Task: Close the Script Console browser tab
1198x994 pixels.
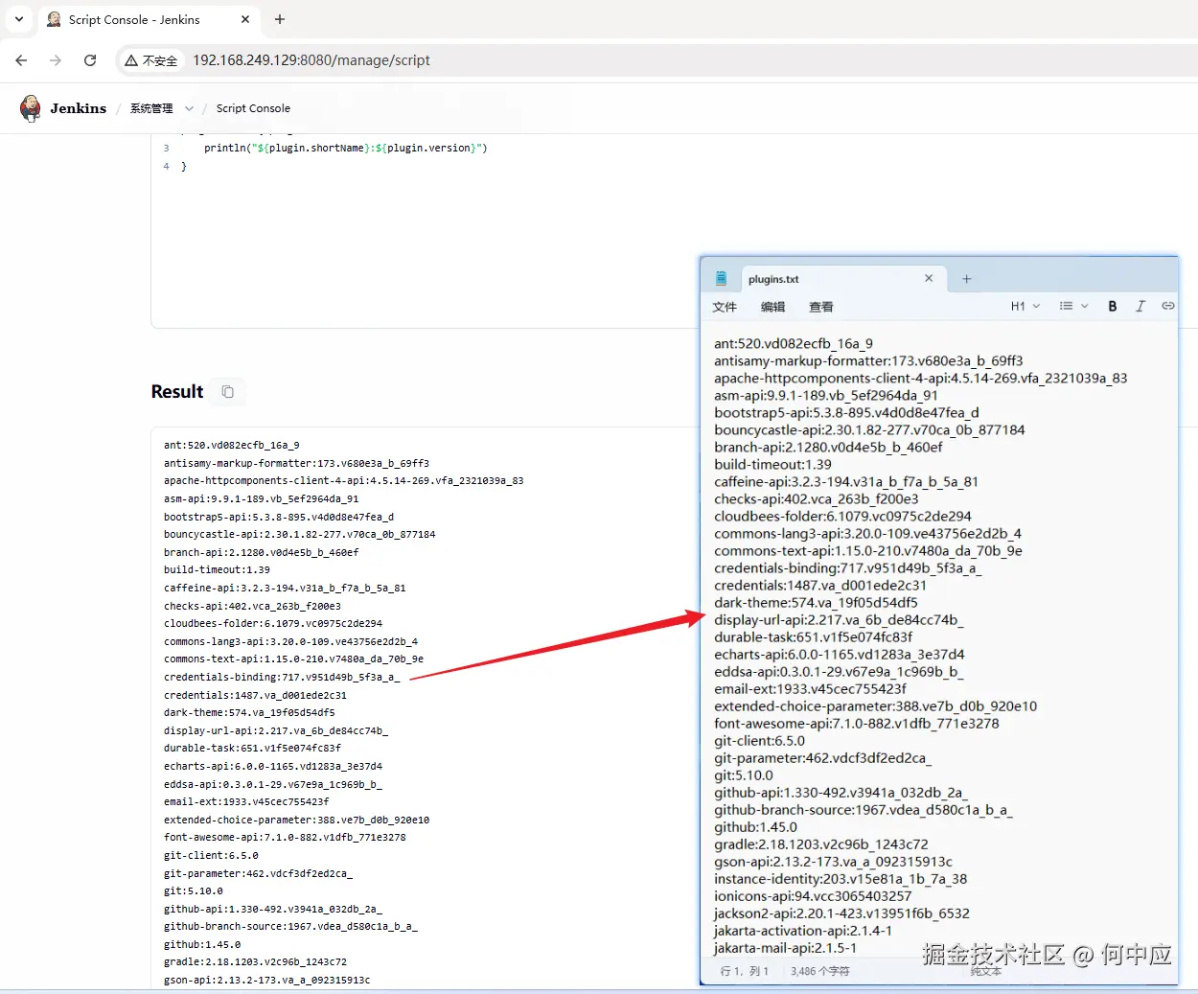Action: [245, 19]
